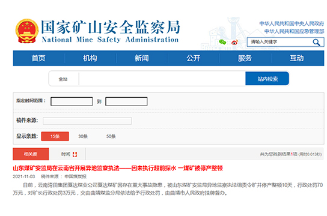
Task: Open the 服务 navigation menu item
Action: coord(245,58)
